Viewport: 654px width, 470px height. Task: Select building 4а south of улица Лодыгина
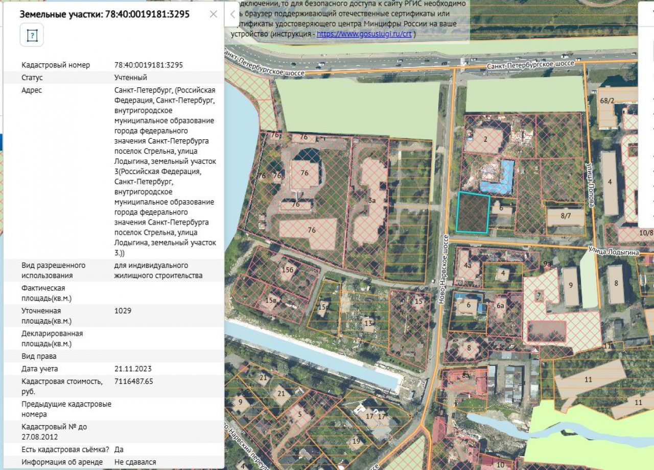click(467, 266)
